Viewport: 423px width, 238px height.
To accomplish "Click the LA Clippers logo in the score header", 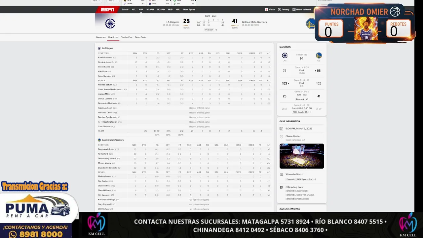I will [110, 23].
